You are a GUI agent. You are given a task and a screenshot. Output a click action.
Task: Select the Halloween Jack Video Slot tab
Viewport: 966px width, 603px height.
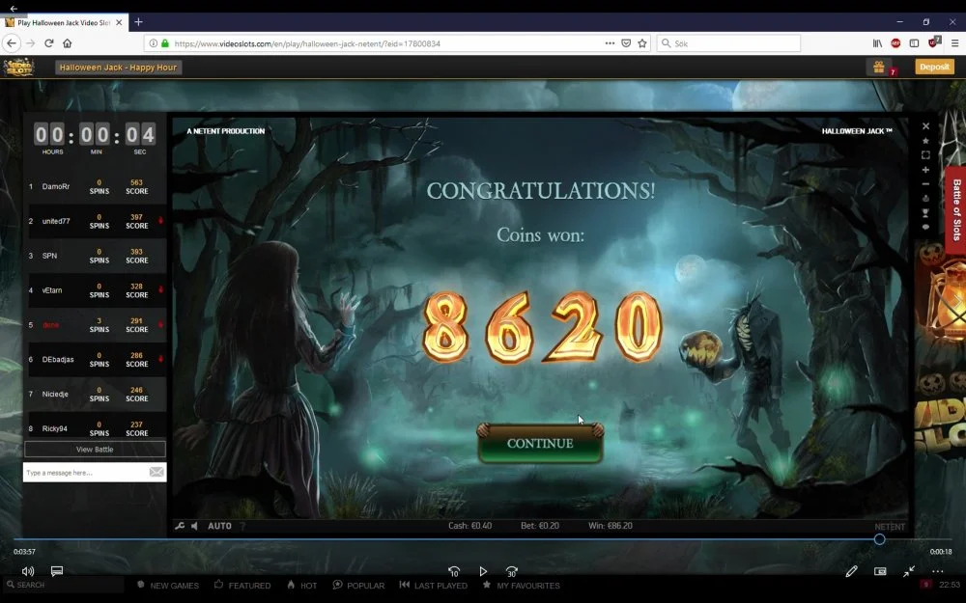[x=64, y=22]
